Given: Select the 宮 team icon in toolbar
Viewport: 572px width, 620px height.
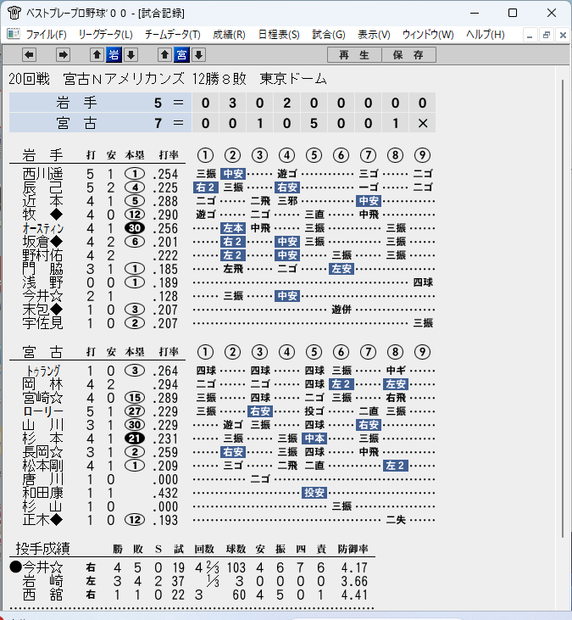Looking at the screenshot, I should (181, 54).
